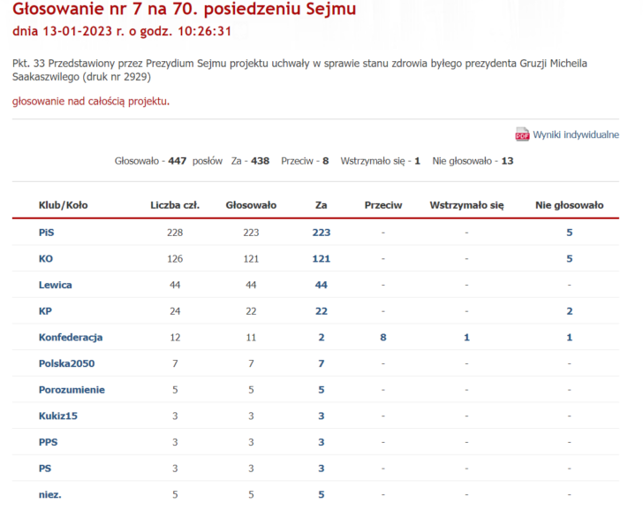643x519 pixels.
Task: Click summary 'Wstrzymało się - 1'
Action: [380, 161]
